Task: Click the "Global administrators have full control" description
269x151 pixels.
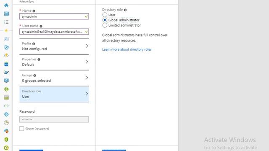Action: pyautogui.click(x=134, y=38)
